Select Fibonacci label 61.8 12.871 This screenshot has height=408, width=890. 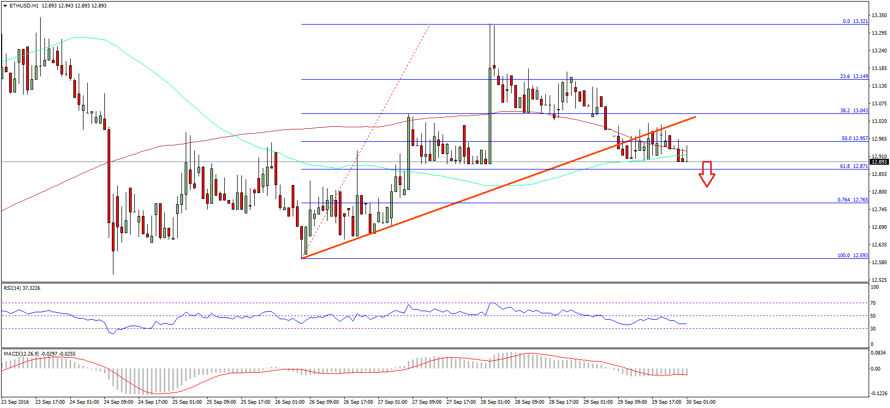[x=854, y=166]
